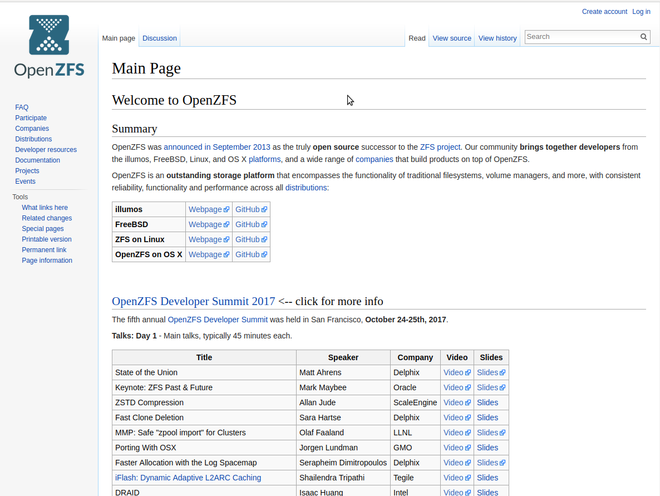Open the ZSTD Compression slides
This screenshot has width=660, height=496.
tap(487, 402)
